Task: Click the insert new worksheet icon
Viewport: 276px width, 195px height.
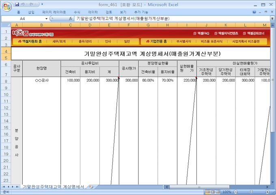Action: tap(91, 187)
